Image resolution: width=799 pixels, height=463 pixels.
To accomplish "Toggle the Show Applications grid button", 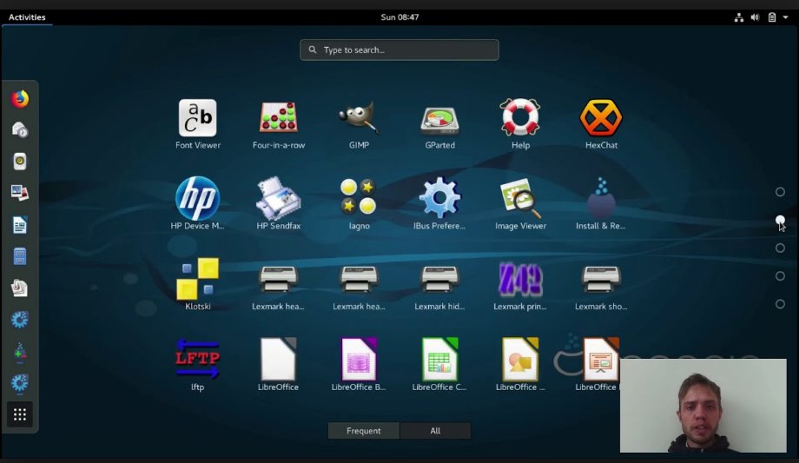I will [x=20, y=414].
